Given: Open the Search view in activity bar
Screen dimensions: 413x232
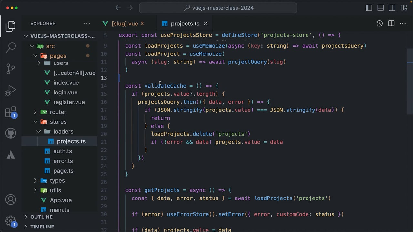Looking at the screenshot, I should (x=11, y=48).
